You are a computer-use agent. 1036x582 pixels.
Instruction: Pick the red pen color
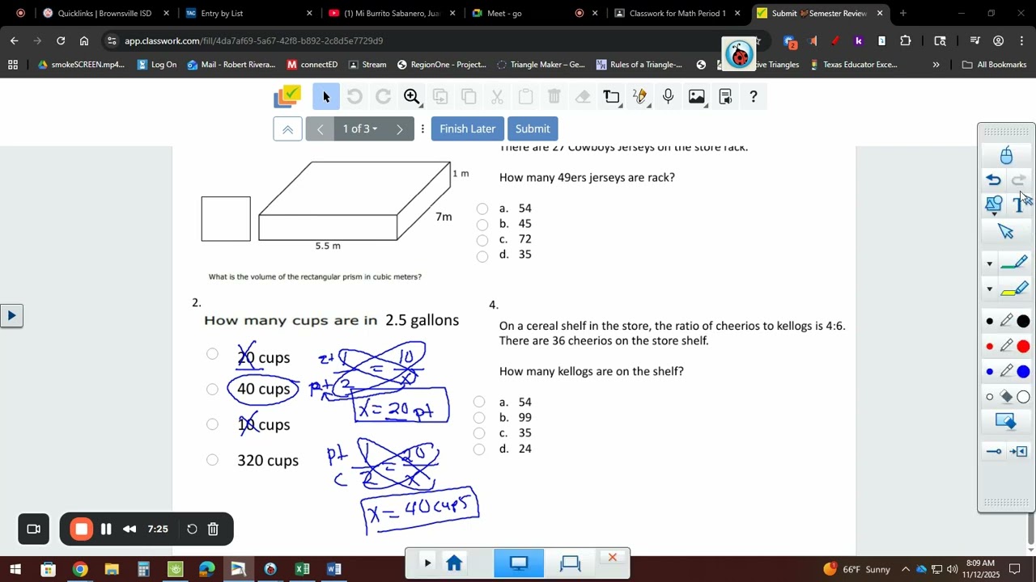pos(1023,347)
